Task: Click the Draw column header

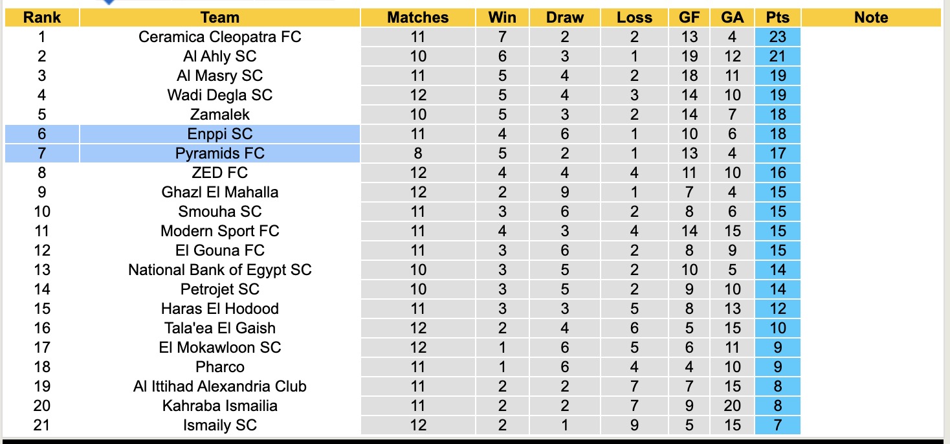Action: coord(564,17)
